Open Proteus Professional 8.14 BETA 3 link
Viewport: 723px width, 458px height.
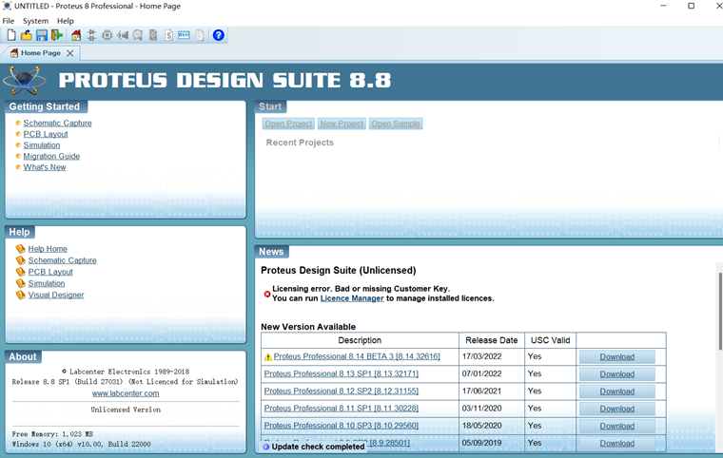pyautogui.click(x=357, y=356)
